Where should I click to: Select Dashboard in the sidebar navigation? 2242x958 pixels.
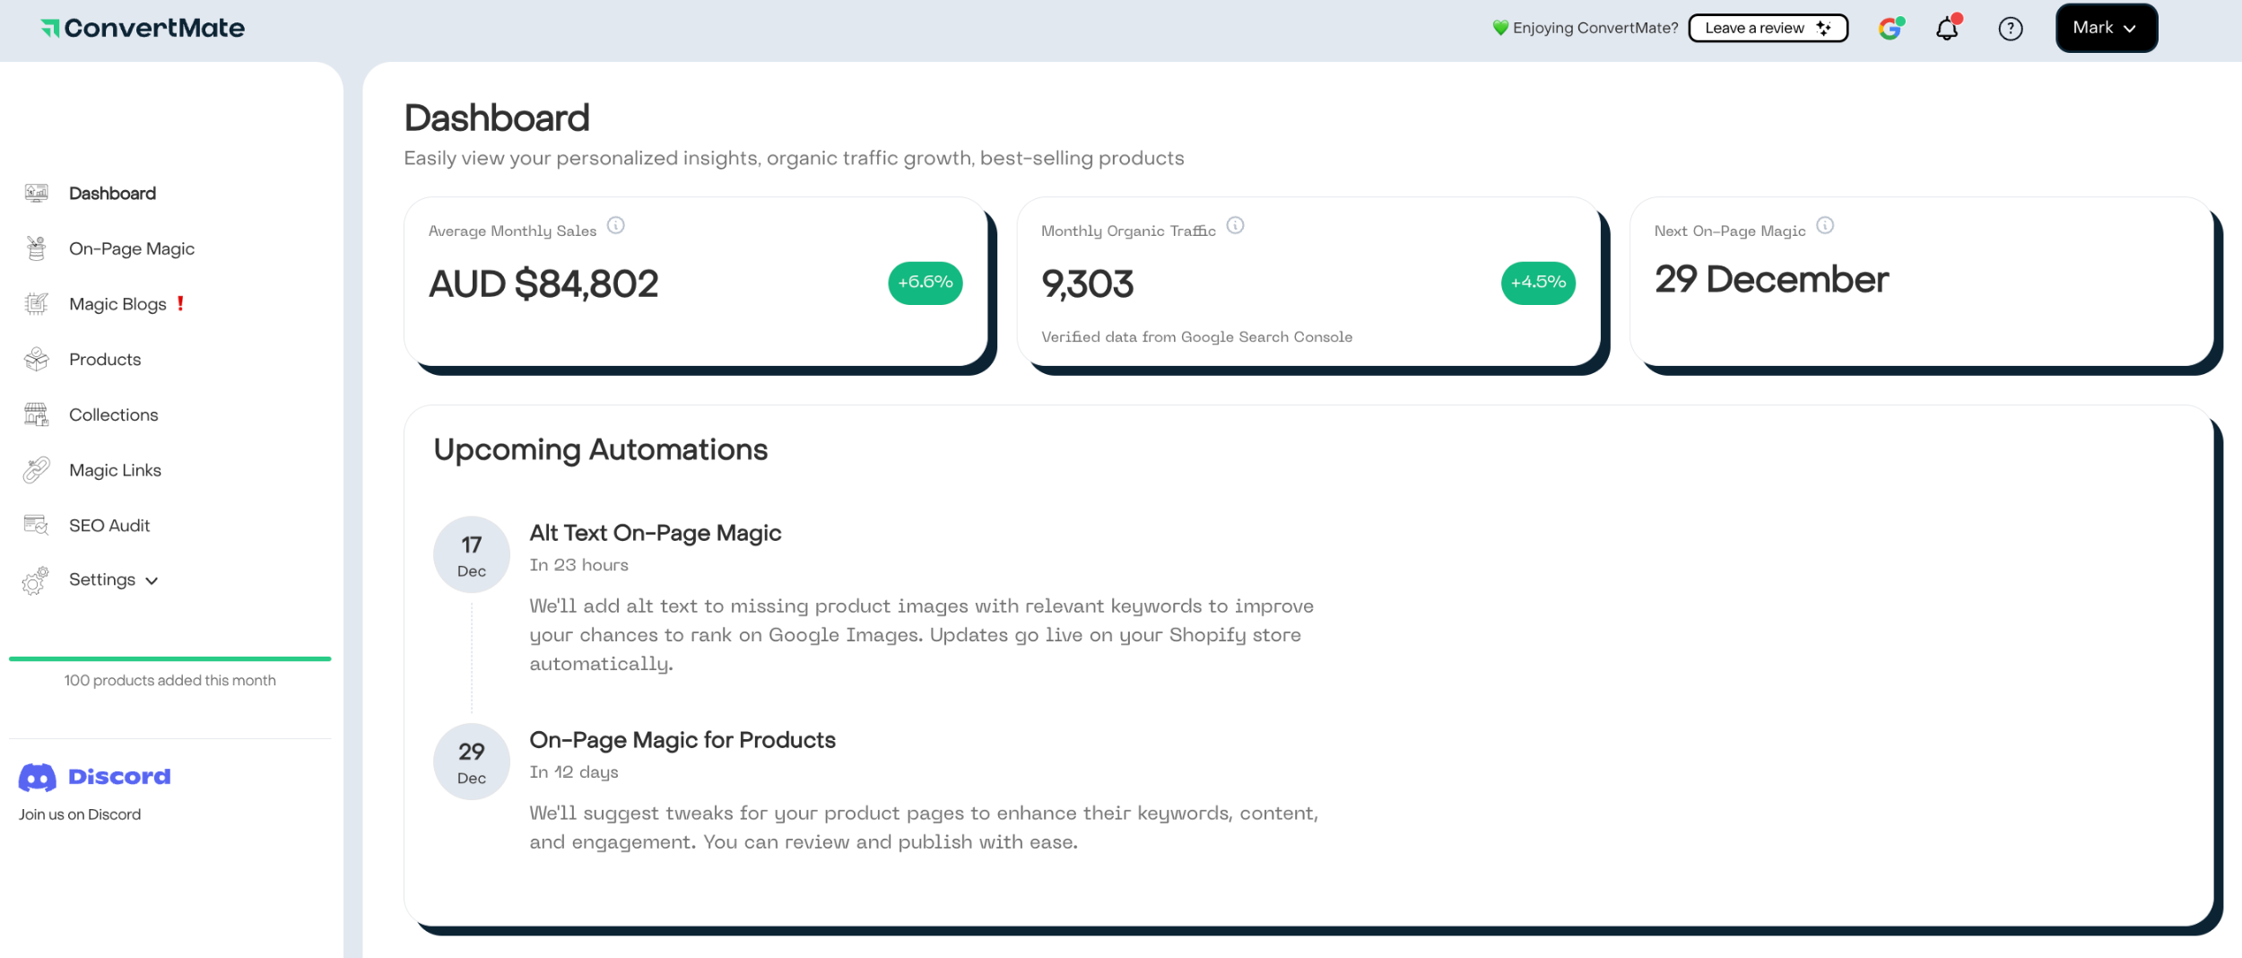113,193
